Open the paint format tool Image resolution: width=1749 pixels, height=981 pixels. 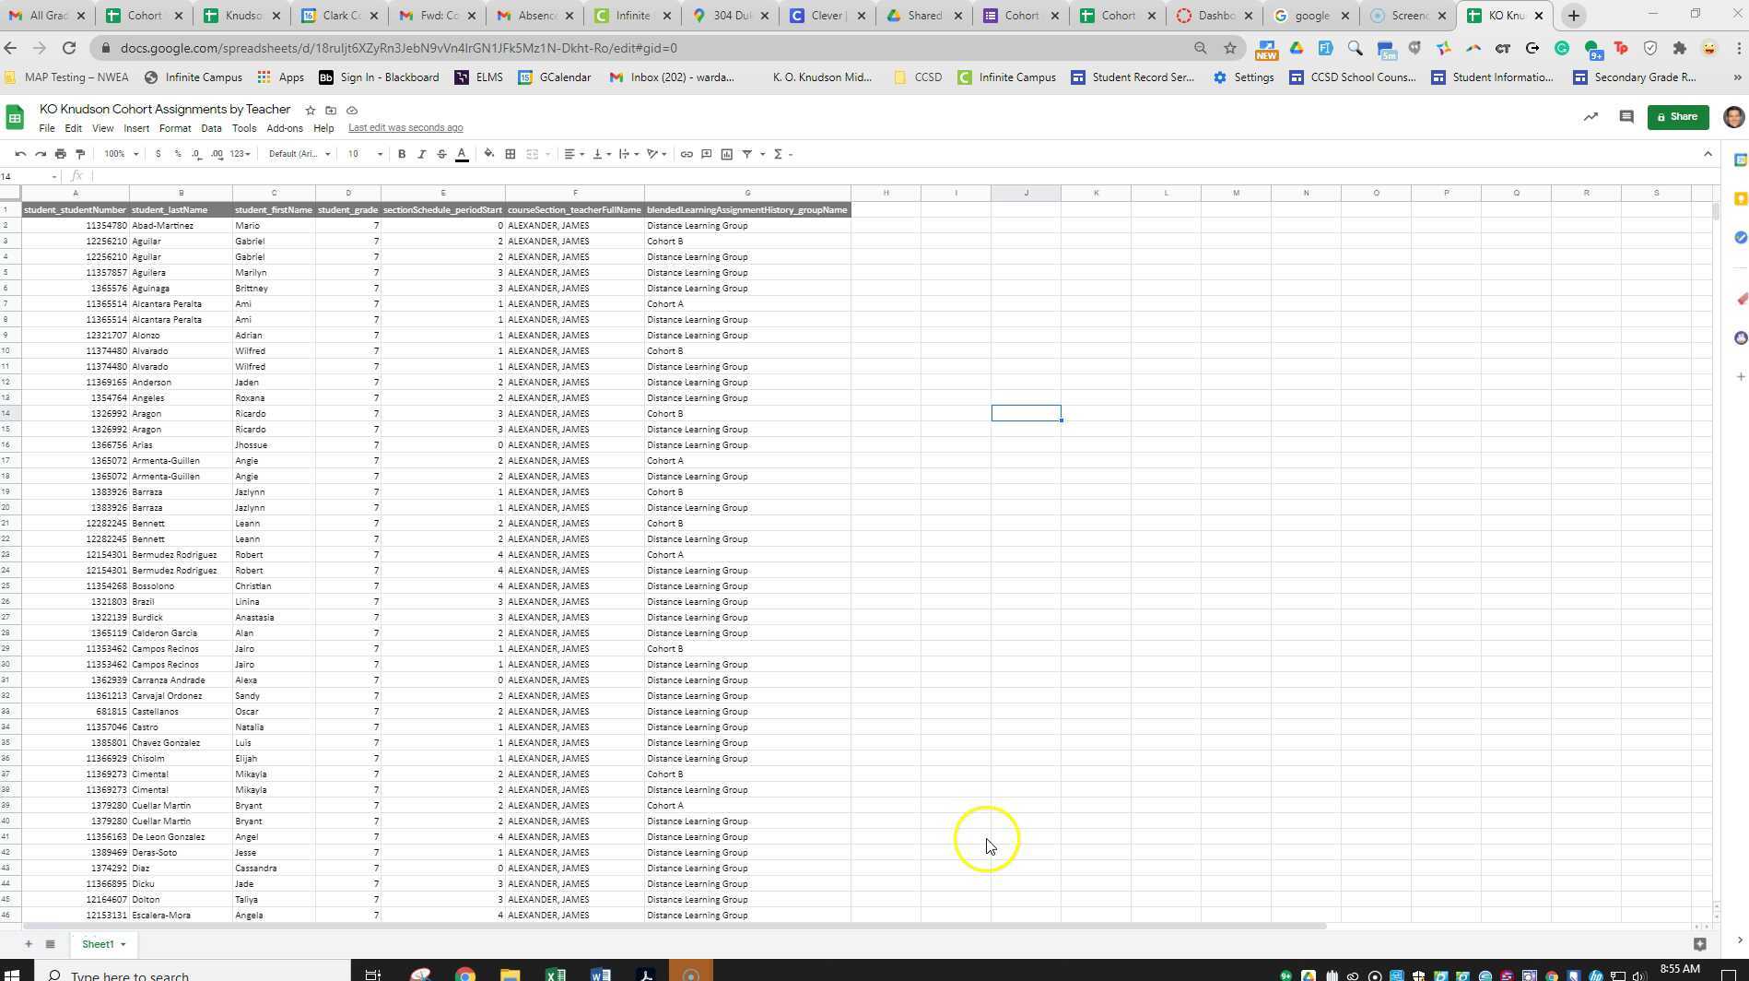pyautogui.click(x=80, y=154)
